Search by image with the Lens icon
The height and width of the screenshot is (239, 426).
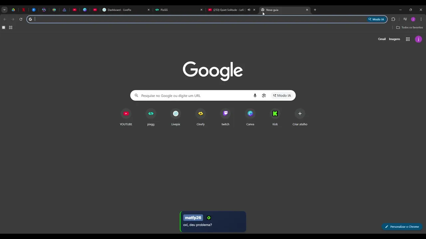(264, 96)
